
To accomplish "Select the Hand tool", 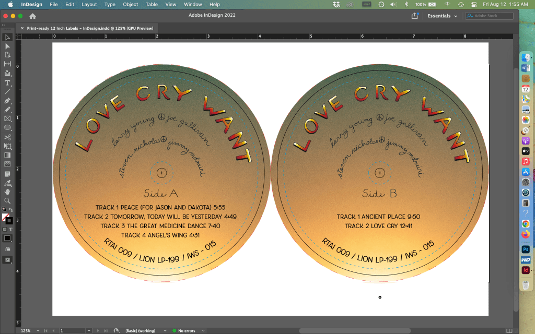I will [x=7, y=192].
